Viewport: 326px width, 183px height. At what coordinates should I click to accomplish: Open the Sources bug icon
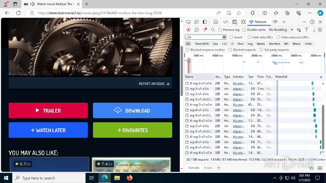pyautogui.click(x=243, y=22)
